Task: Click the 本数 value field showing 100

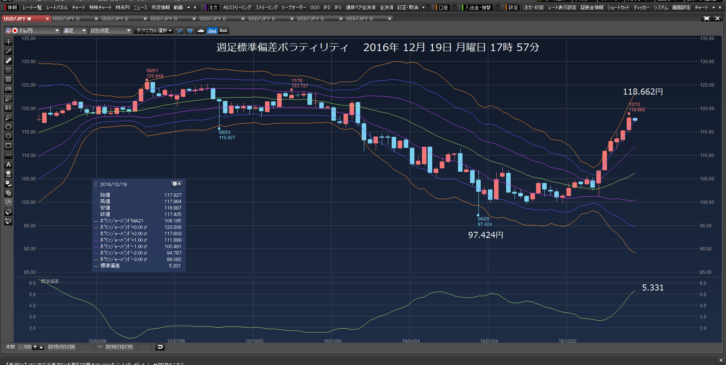Action: pyautogui.click(x=25, y=347)
